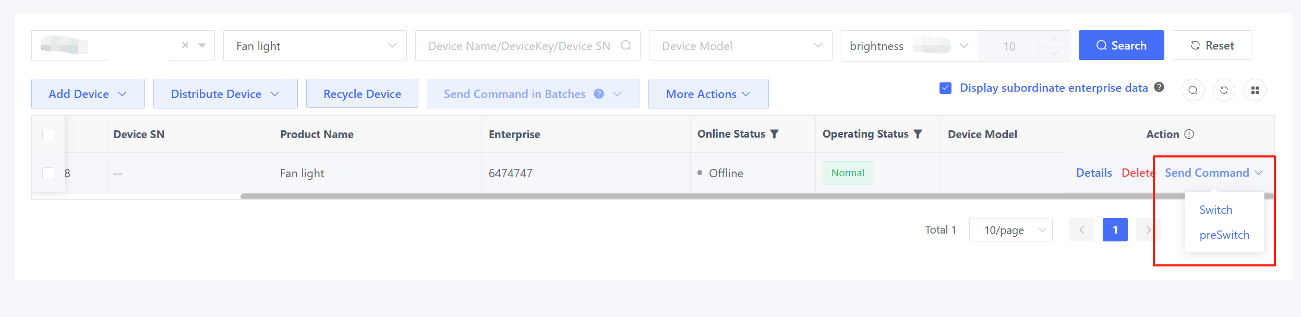Open the 10/page page size selector

(1010, 230)
